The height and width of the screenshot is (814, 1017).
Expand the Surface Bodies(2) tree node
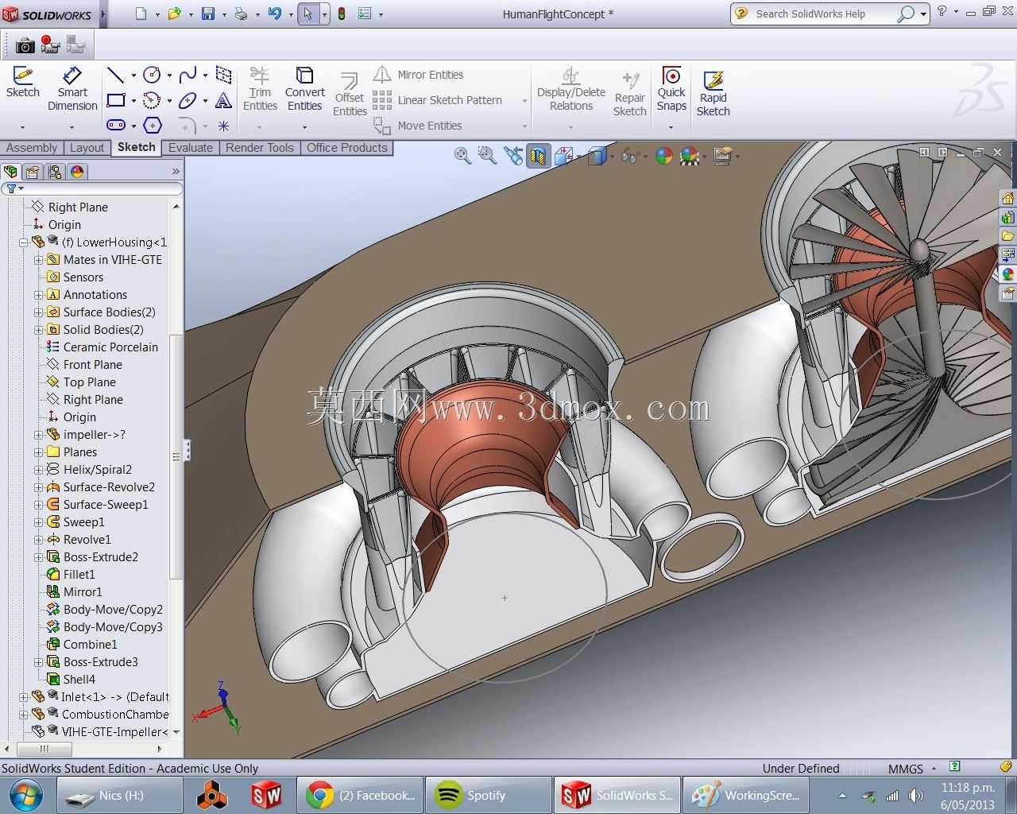[38, 312]
